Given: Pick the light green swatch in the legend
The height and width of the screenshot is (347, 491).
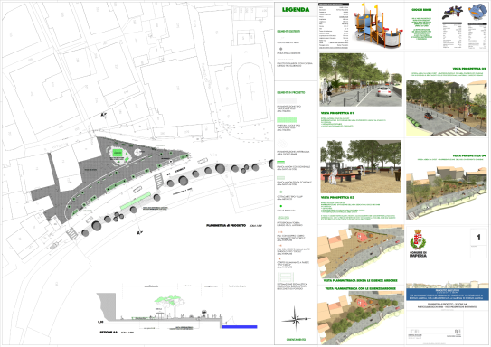Looking at the screenshot, I should tap(287, 120).
